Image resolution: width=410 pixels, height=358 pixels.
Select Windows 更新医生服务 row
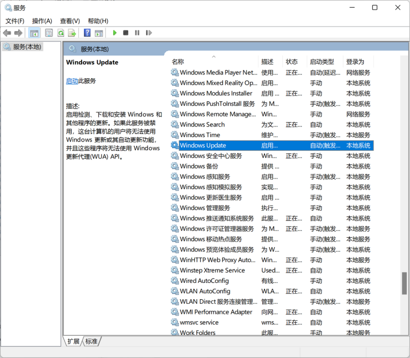(272, 197)
